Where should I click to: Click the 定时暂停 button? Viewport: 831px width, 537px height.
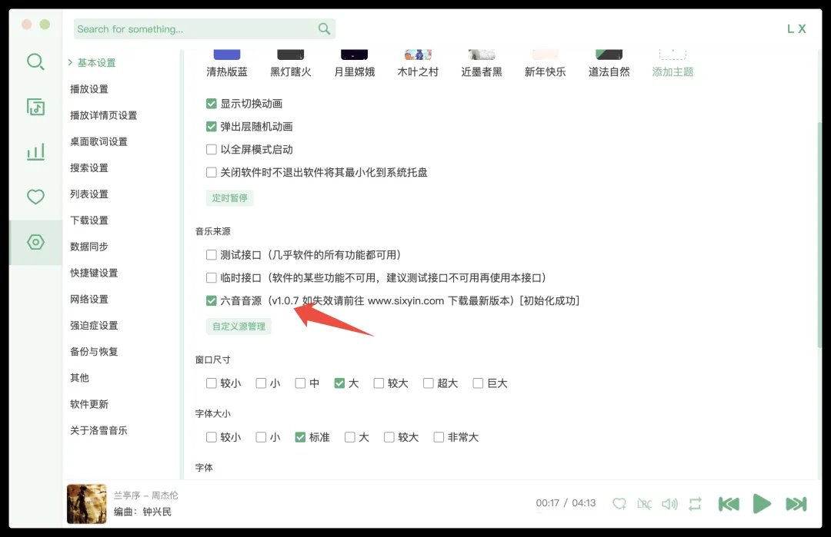[x=229, y=198]
